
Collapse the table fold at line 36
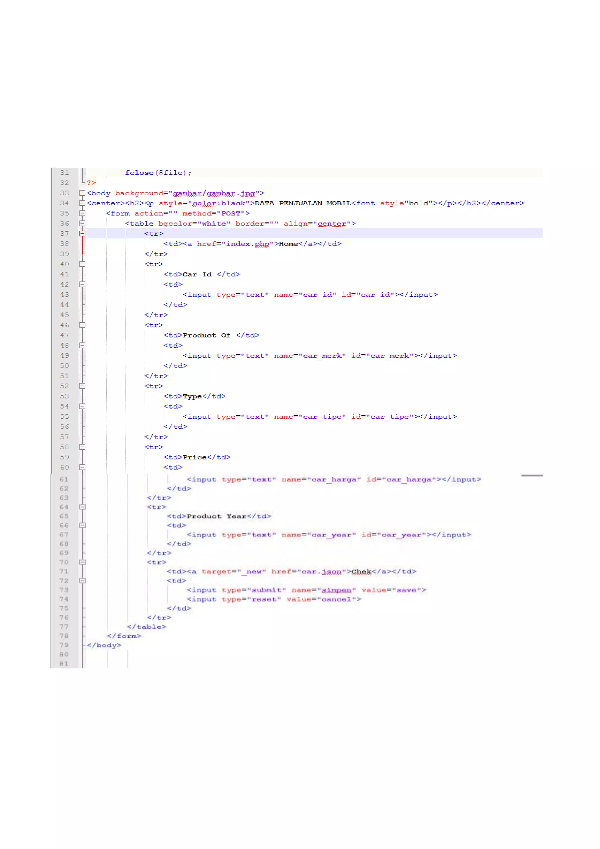(82, 223)
